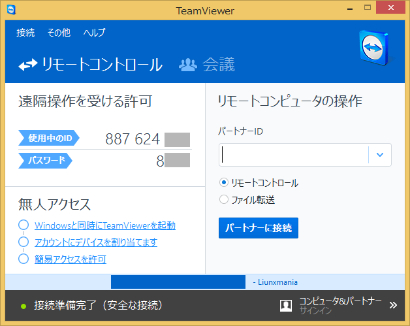
Task: Click the TeamViewer title bar app icon
Action: (11, 10)
